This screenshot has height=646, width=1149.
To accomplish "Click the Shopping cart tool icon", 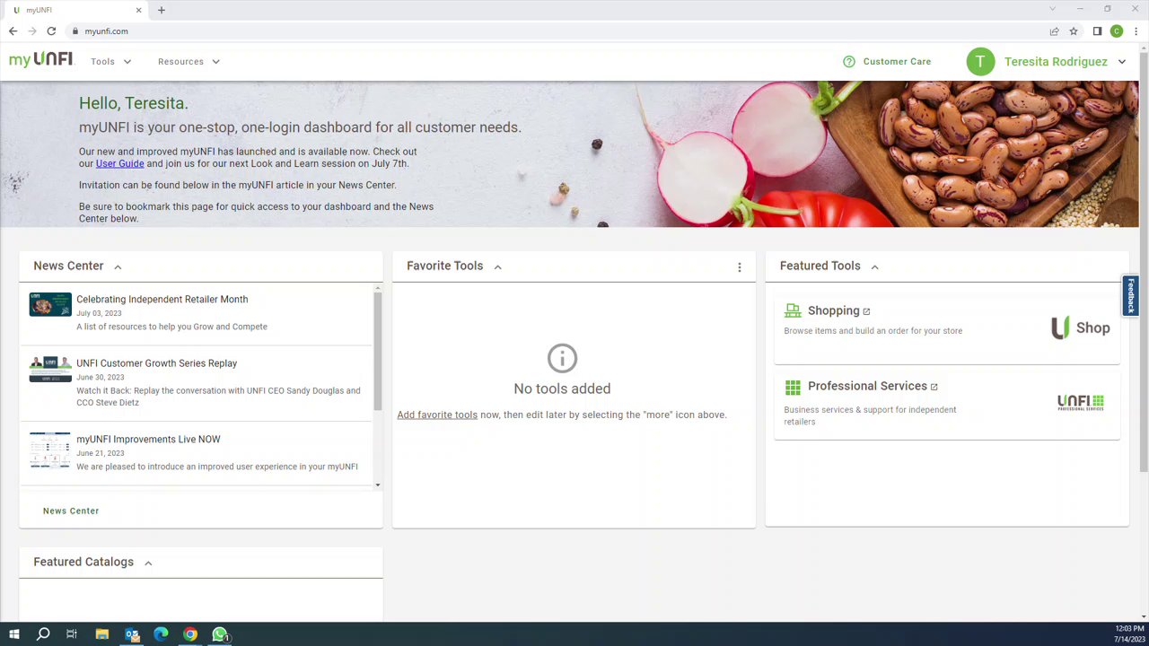I will [x=793, y=310].
